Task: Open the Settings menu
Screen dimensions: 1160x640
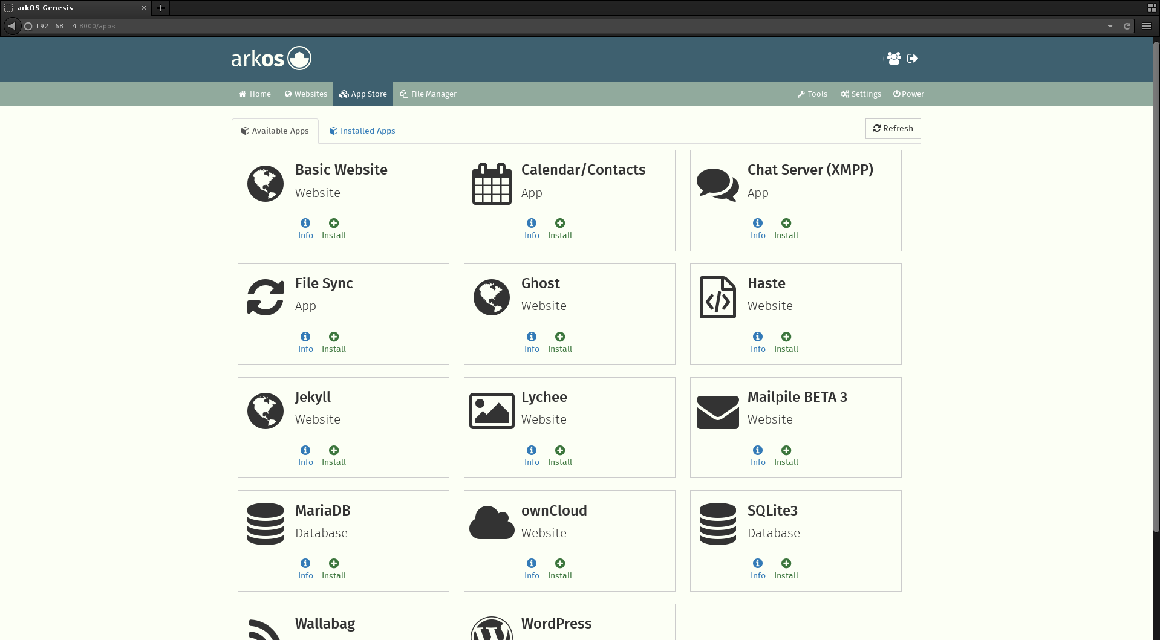Action: point(861,94)
